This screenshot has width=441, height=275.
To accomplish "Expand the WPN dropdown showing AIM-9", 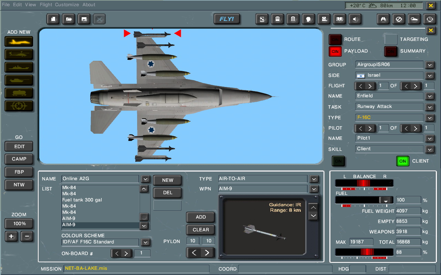I will [x=314, y=189].
